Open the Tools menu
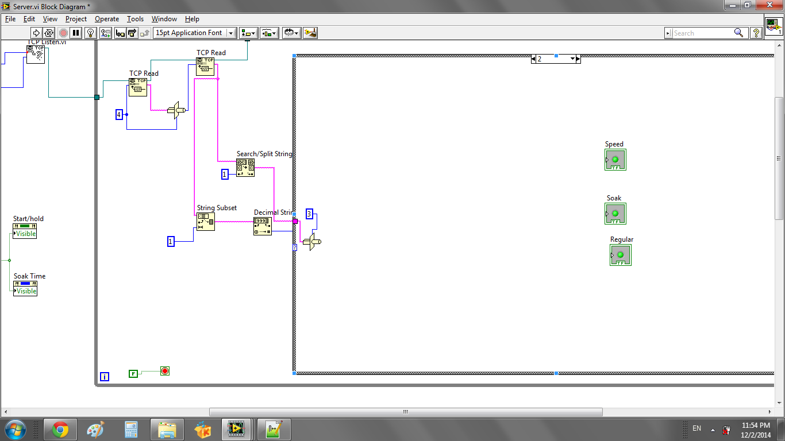 point(136,19)
